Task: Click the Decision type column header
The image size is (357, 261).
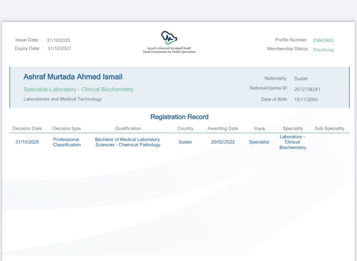Action: pyautogui.click(x=67, y=128)
